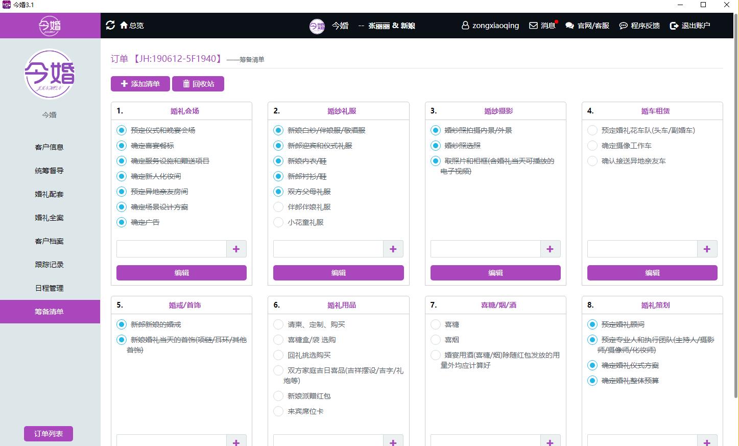Image resolution: width=739 pixels, height=446 pixels.
Task: Click the 官网/客服 support icon
Action: click(570, 25)
